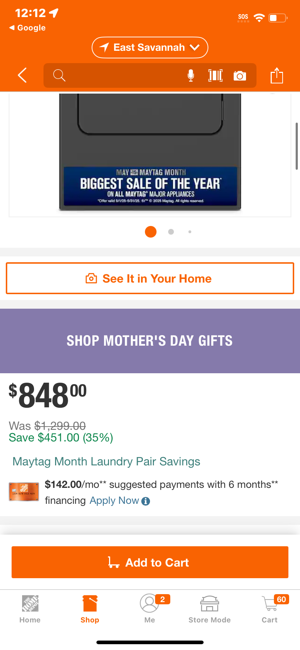Open the financing info icon beside Apply Now
Image resolution: width=300 pixels, height=650 pixels.
coord(146,501)
